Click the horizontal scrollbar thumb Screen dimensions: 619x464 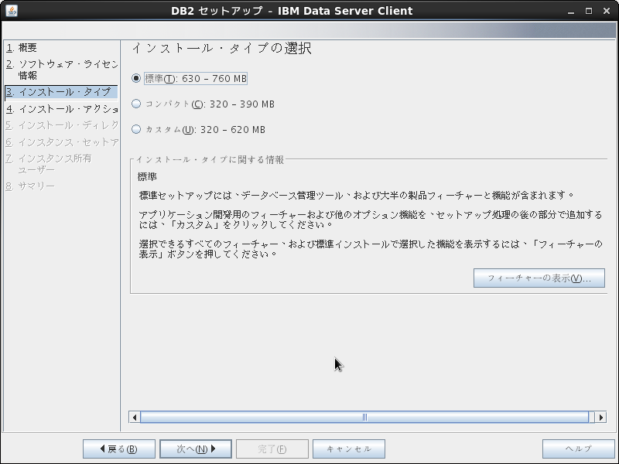tap(364, 417)
